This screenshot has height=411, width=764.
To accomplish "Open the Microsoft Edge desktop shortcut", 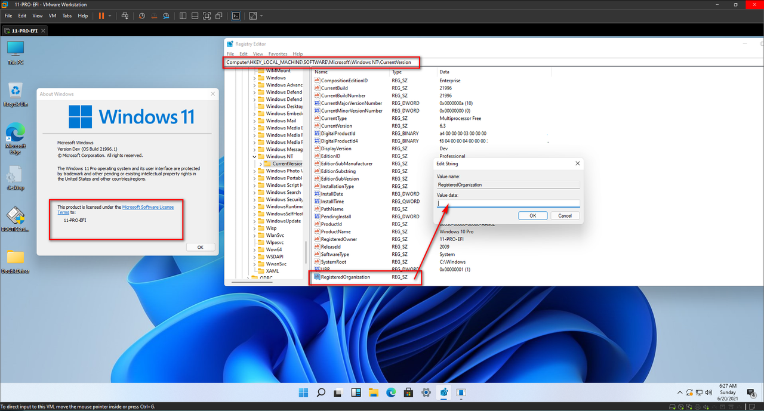I will pyautogui.click(x=15, y=138).
